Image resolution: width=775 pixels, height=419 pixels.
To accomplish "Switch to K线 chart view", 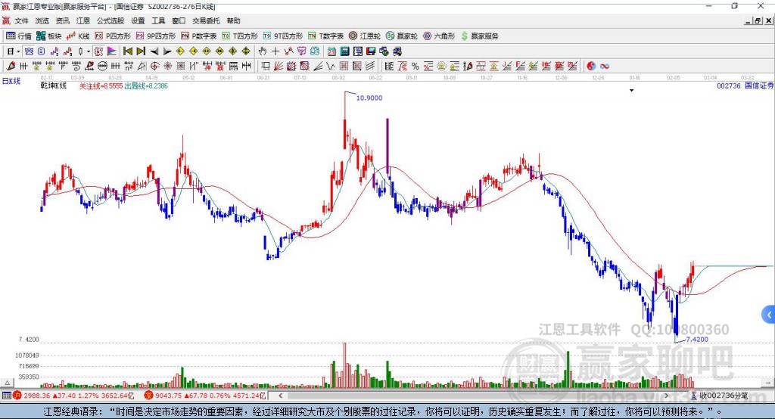I will [78, 36].
